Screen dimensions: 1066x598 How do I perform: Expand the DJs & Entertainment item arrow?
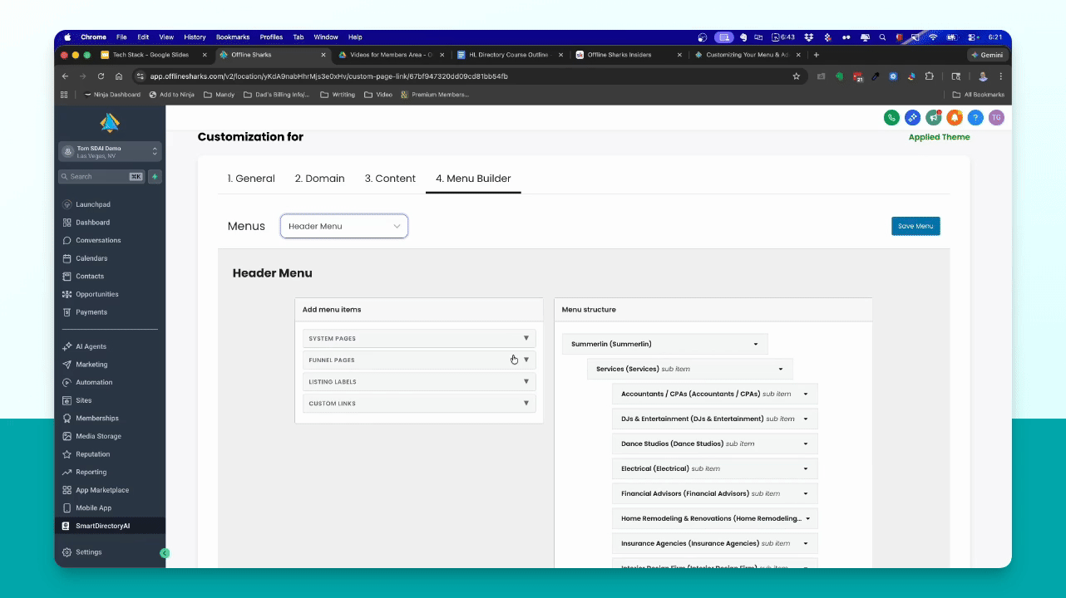806,419
